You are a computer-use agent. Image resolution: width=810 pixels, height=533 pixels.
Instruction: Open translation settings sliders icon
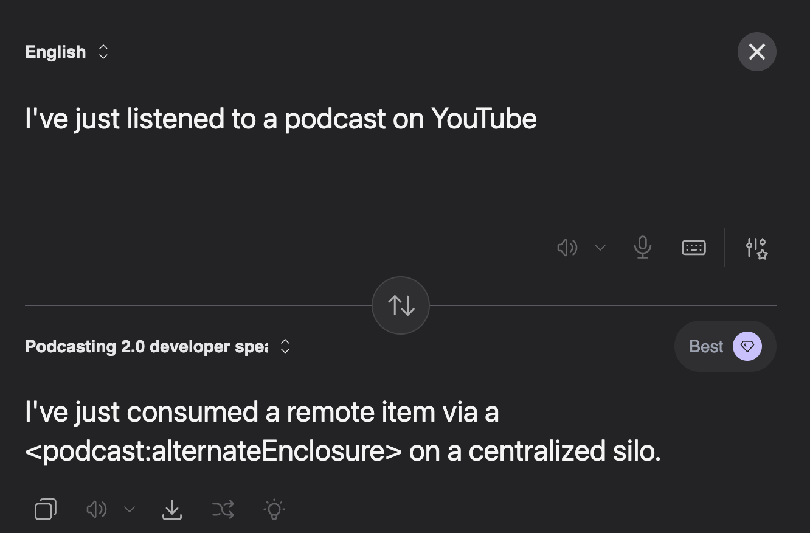click(756, 248)
